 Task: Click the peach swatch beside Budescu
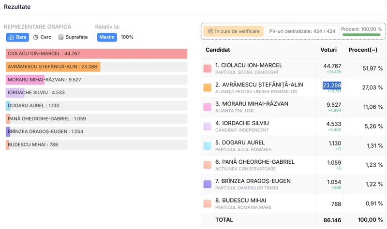[x=208, y=203]
